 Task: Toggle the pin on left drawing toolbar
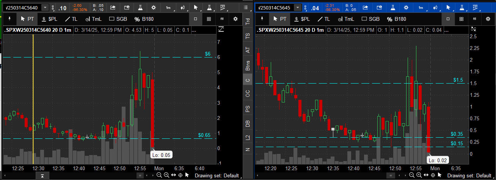click(x=9, y=19)
